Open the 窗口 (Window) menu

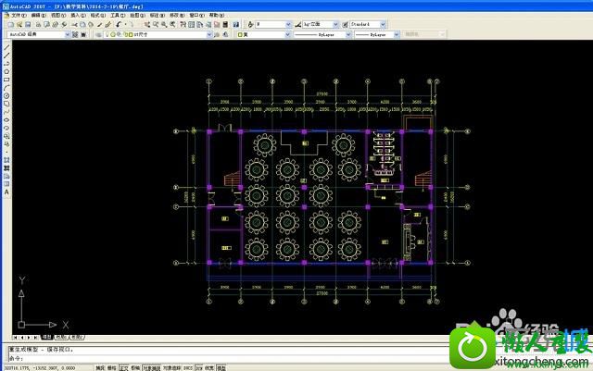point(196,15)
